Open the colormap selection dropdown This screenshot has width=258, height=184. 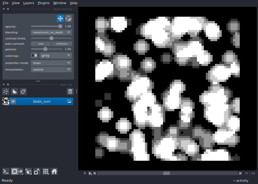(x=56, y=55)
